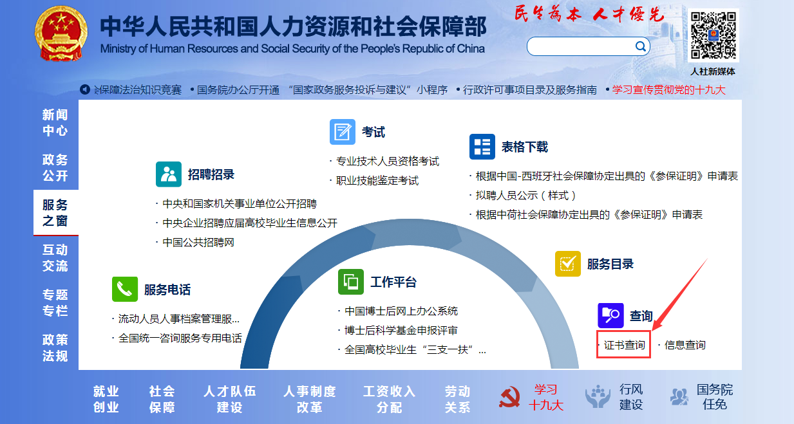The width and height of the screenshot is (794, 424).
Task: Click the 查询 folder-search icon
Action: click(x=610, y=316)
